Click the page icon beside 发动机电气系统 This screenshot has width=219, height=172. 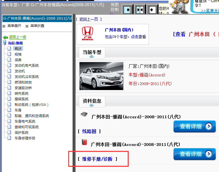(x=9, y=65)
